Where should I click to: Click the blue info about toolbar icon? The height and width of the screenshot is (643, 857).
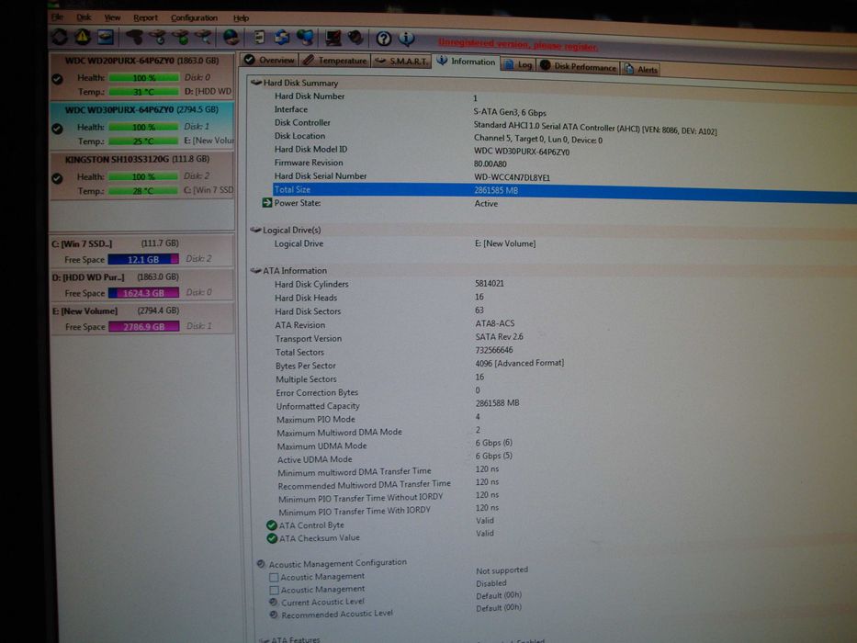(x=407, y=39)
